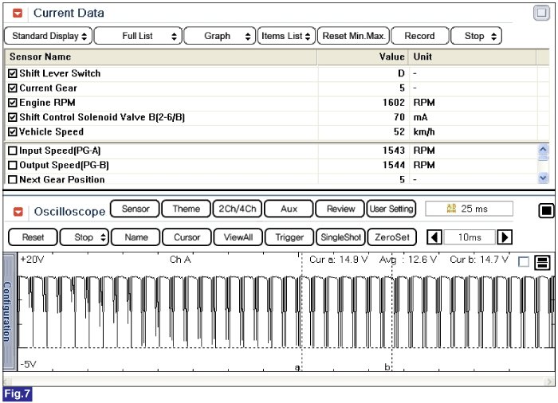This screenshot has width=558, height=403.
Task: Enable the Input Speed(PG-A) checkbox
Action: pyautogui.click(x=12, y=151)
